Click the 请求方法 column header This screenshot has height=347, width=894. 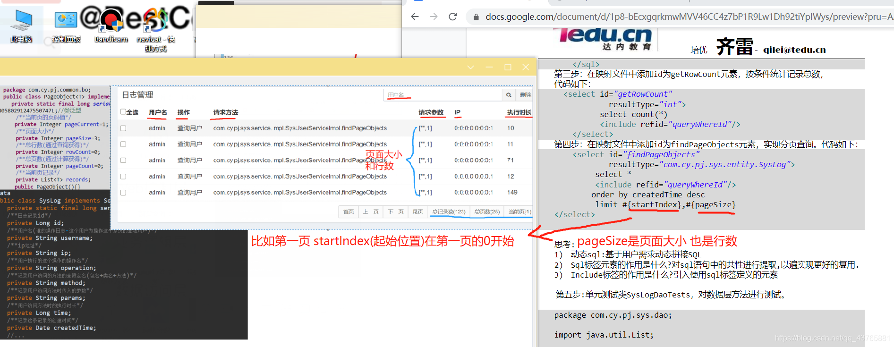pyautogui.click(x=226, y=112)
